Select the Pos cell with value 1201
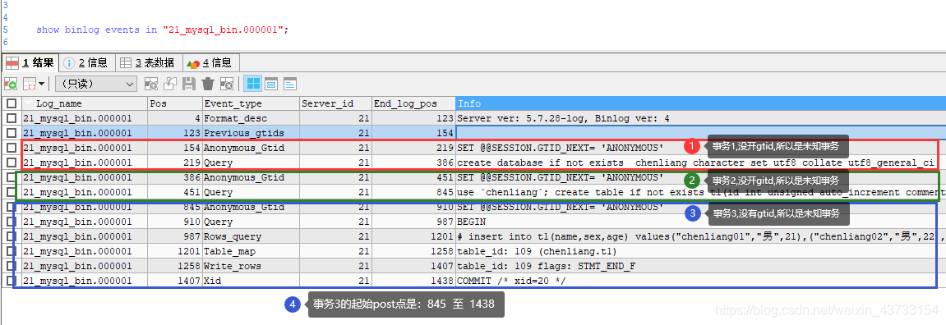Image resolution: width=946 pixels, height=325 pixels. point(175,251)
